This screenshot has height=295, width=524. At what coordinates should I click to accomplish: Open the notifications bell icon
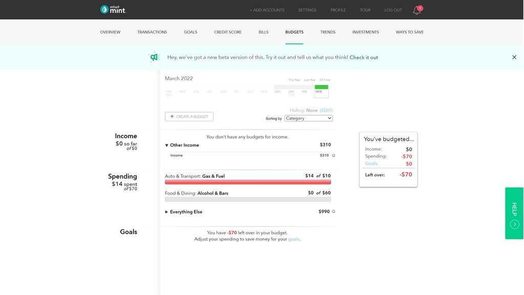point(416,10)
